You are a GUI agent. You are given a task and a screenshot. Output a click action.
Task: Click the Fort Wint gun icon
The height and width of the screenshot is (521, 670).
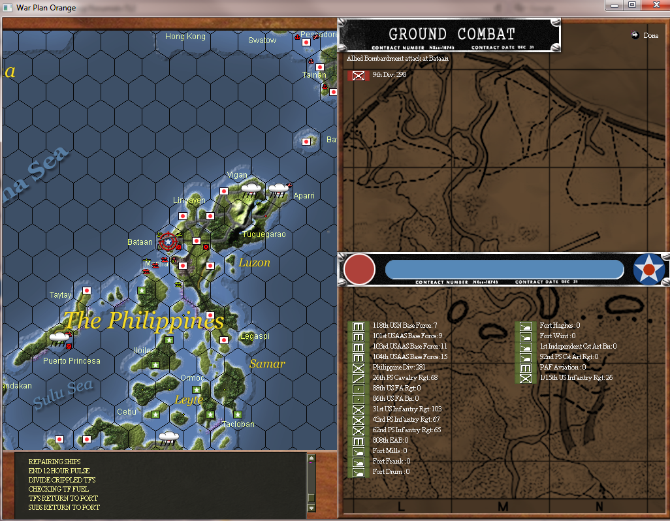525,336
